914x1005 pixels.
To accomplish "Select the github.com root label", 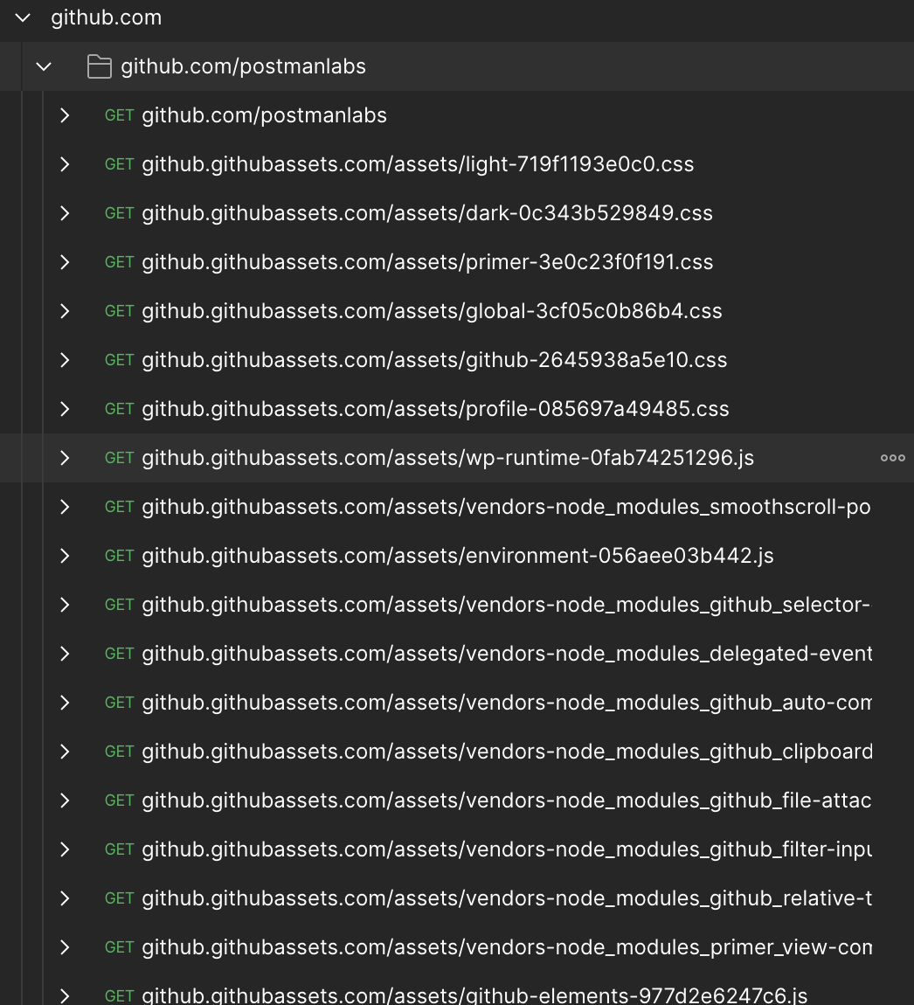I will click(x=107, y=18).
